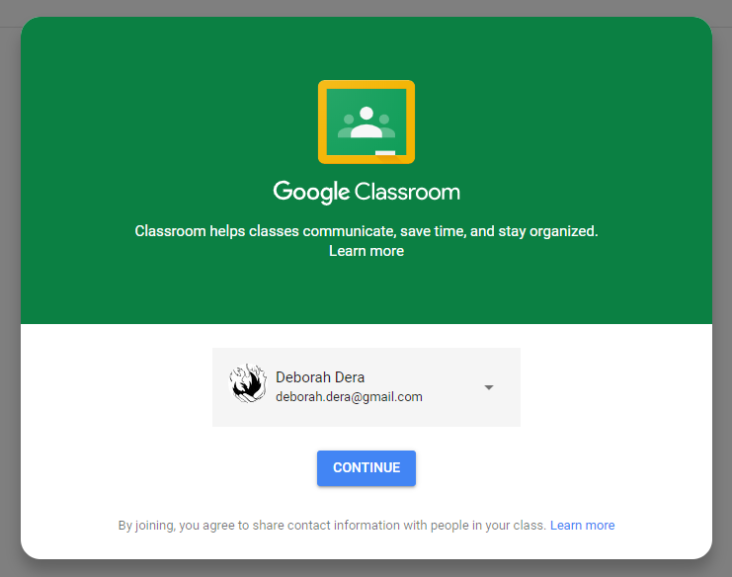Click the deborah.dera@gmail.com email text

click(x=349, y=397)
